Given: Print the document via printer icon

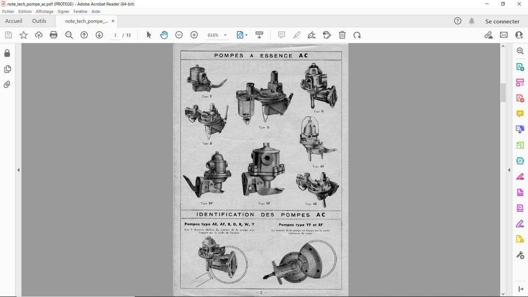Looking at the screenshot, I should click(x=54, y=35).
